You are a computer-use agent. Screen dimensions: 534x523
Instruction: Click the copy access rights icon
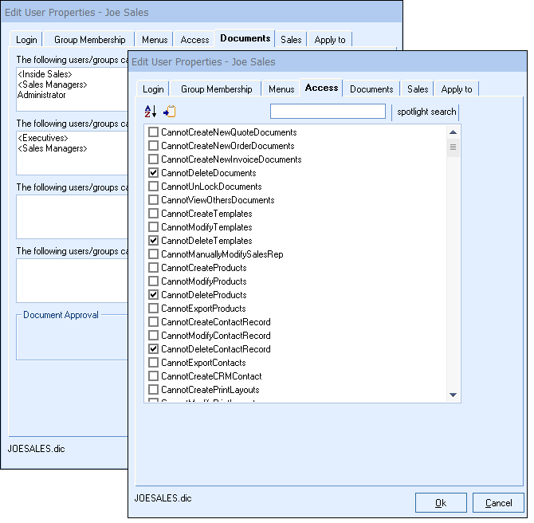tap(169, 112)
